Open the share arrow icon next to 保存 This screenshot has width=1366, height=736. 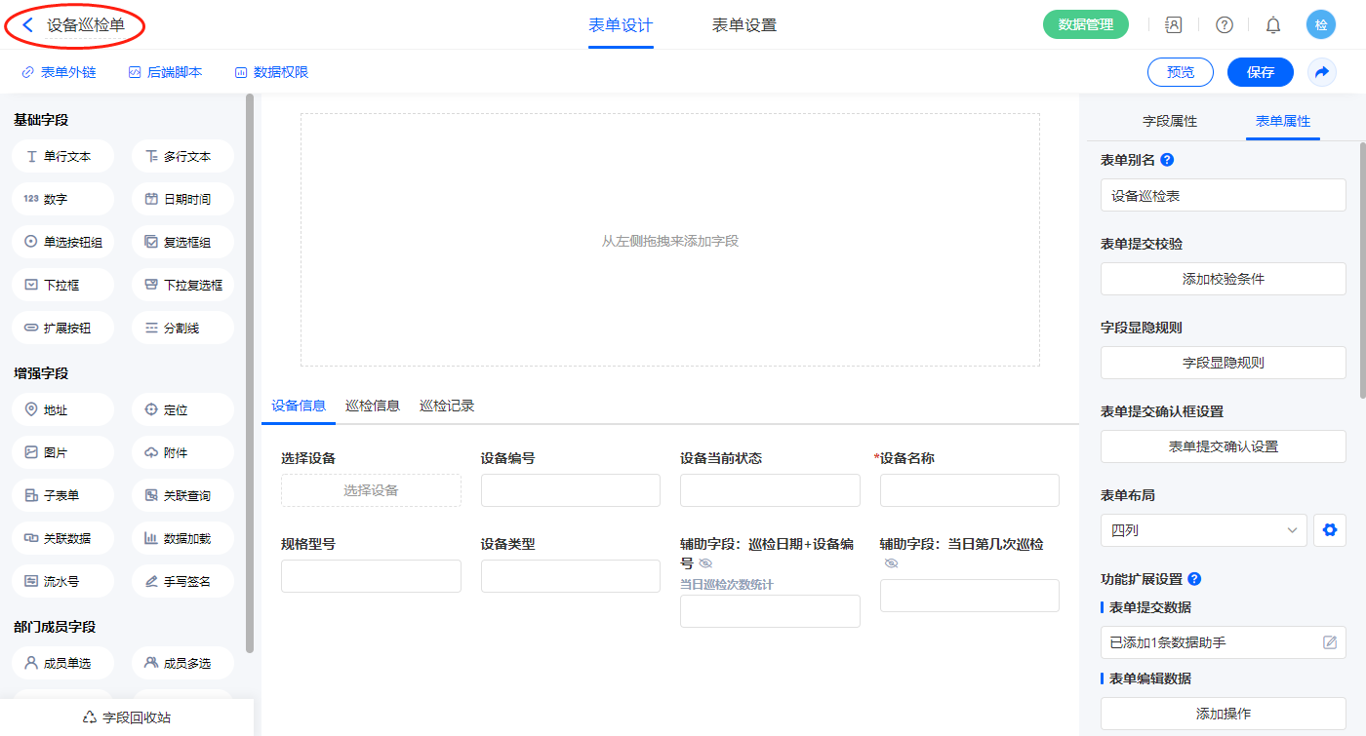click(1322, 72)
